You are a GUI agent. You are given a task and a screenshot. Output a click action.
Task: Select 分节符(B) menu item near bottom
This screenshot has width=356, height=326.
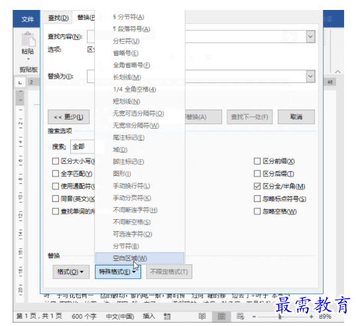tap(140, 246)
